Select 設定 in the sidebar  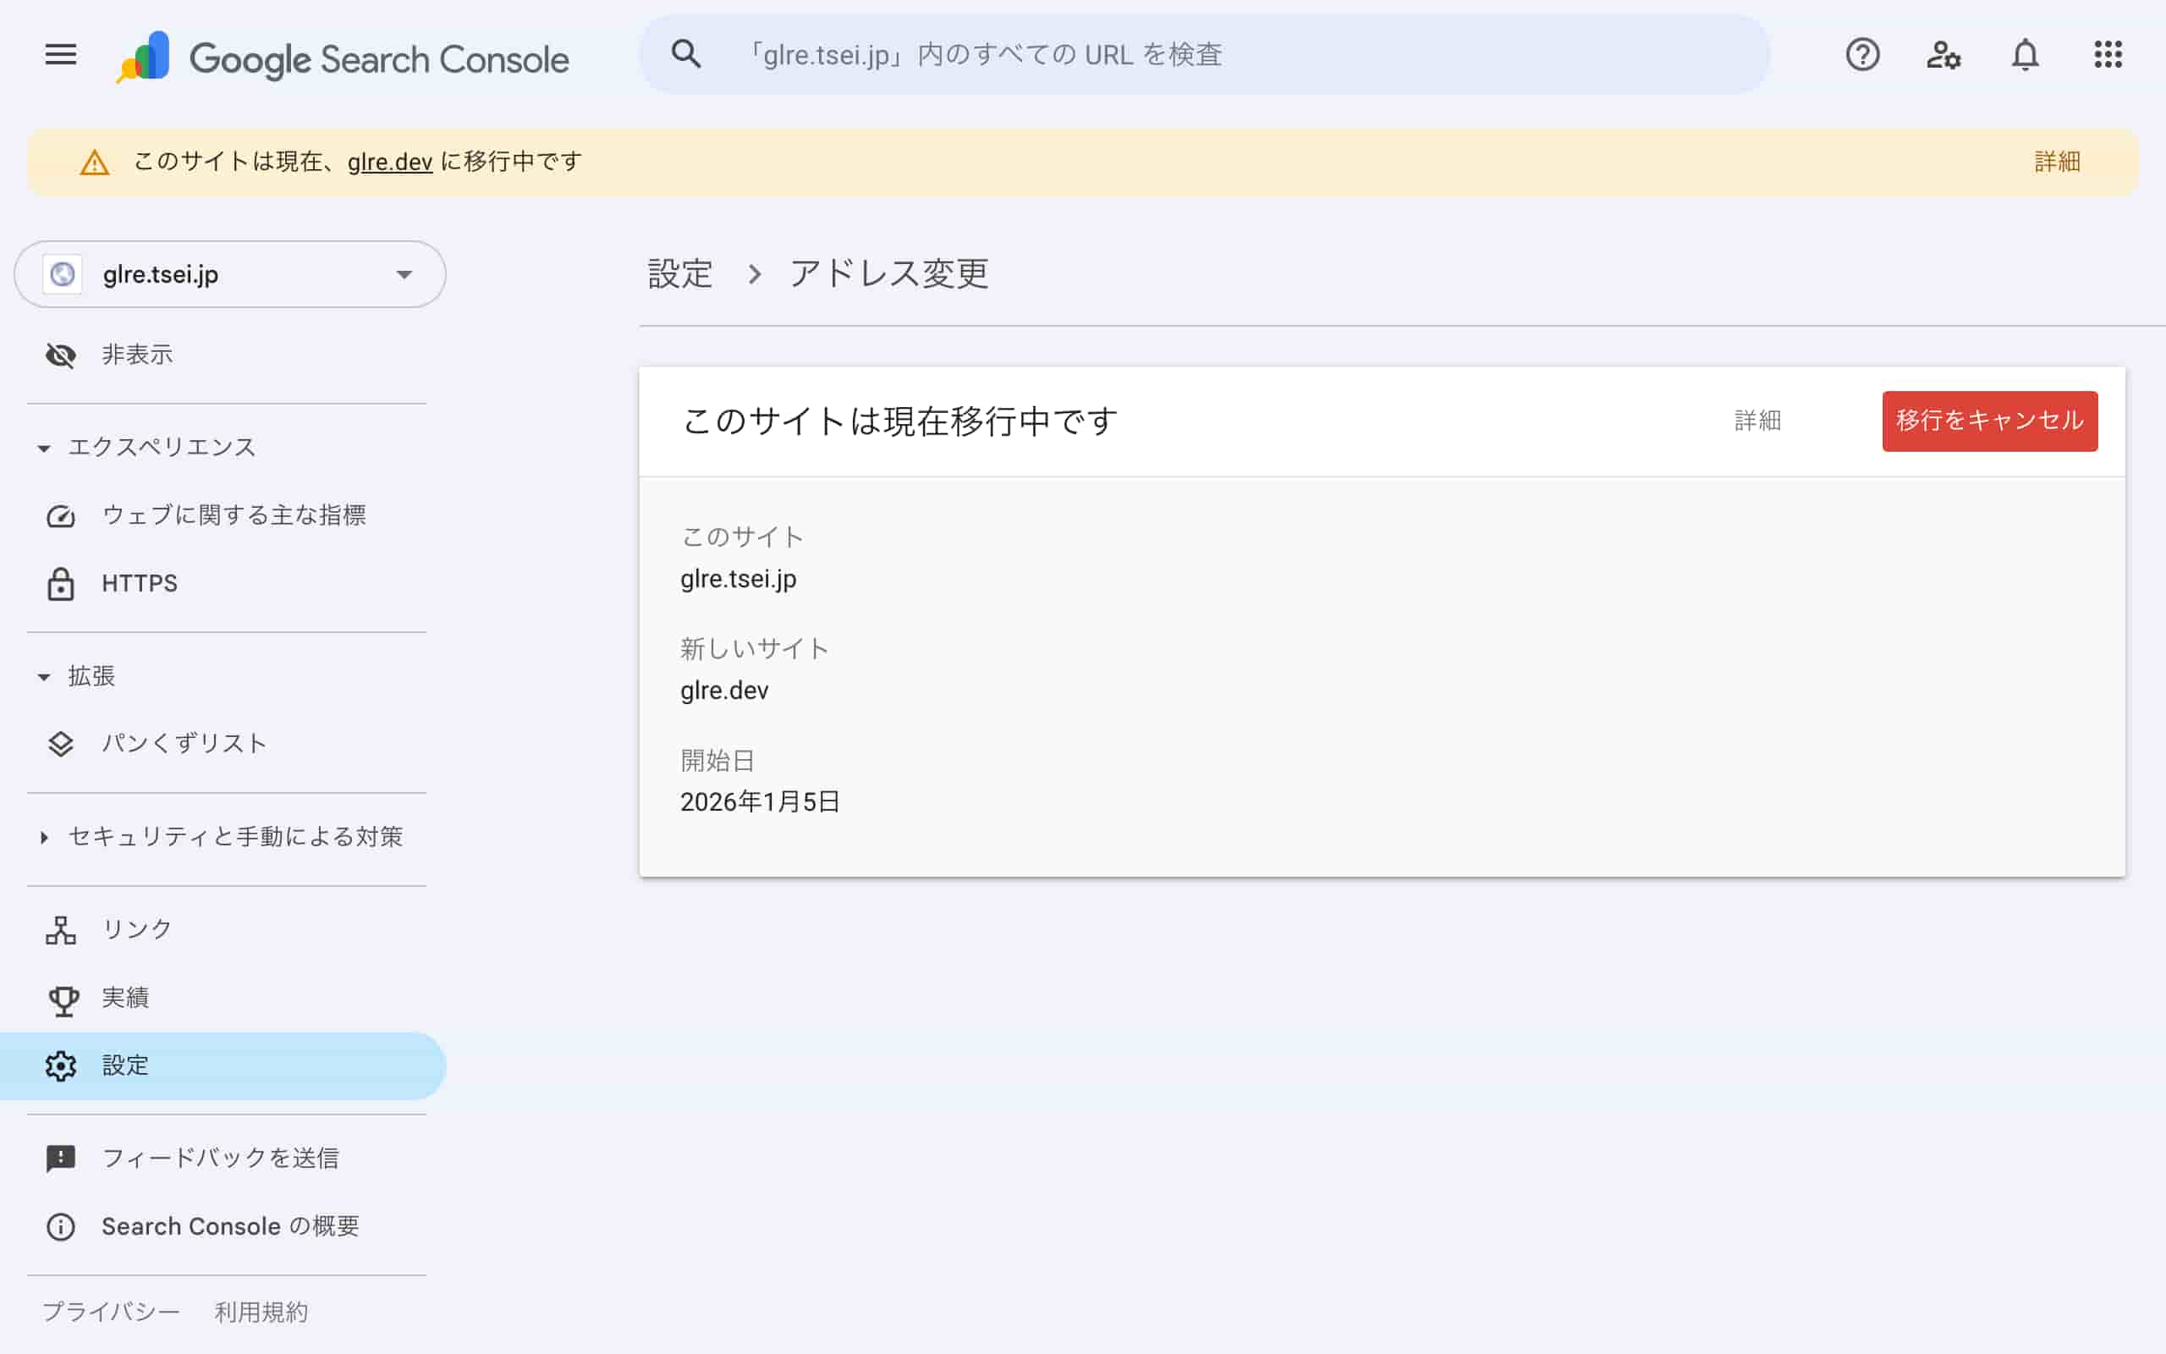(x=126, y=1065)
